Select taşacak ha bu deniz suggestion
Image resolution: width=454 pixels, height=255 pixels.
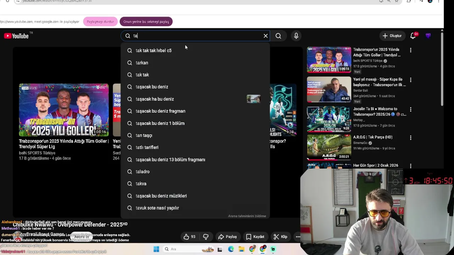click(195, 99)
